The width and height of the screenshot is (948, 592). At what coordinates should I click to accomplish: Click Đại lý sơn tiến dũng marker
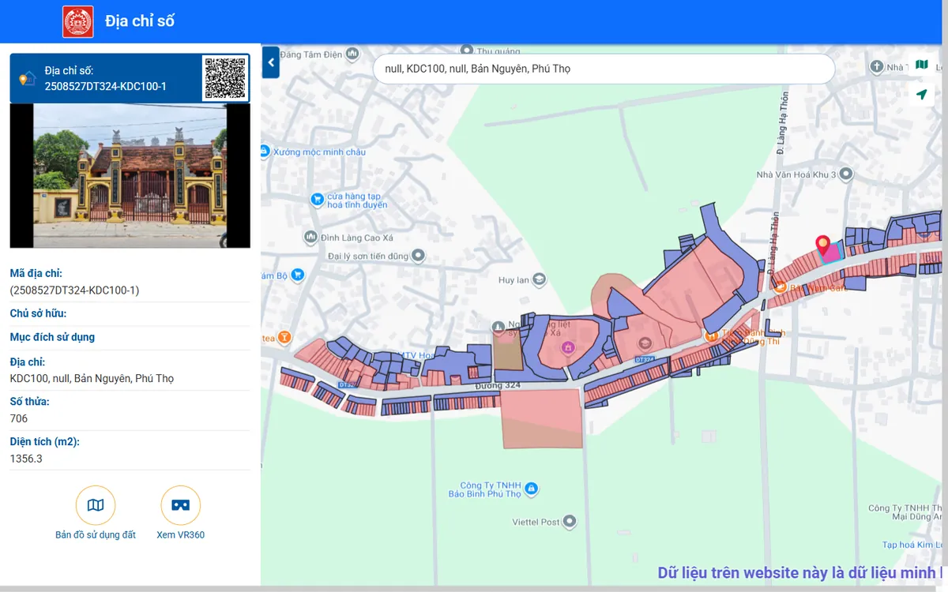click(x=418, y=256)
